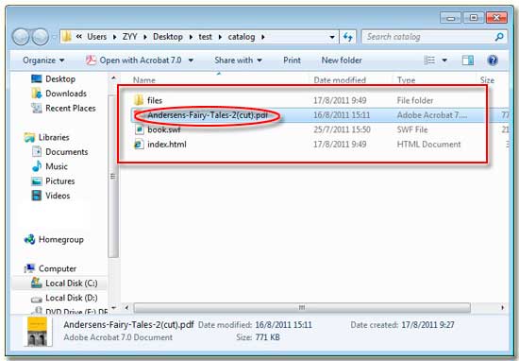The image size is (519, 361).
Task: Click the Back navigation arrow button
Action: click(21, 37)
